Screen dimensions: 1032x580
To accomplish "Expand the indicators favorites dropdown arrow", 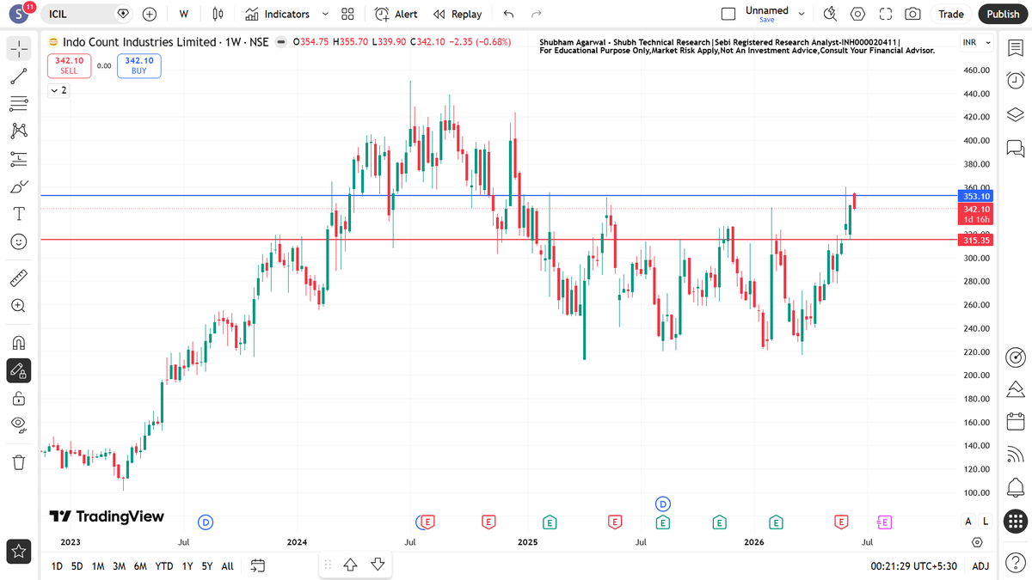I will point(325,14).
